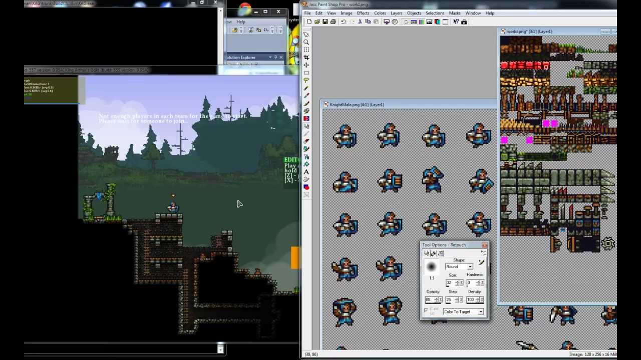Select the Mover tool
The image size is (641, 360).
click(x=306, y=65)
